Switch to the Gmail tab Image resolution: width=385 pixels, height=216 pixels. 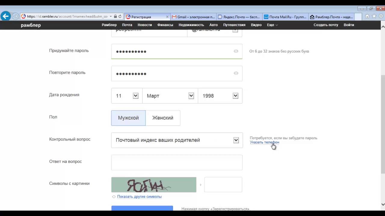coord(193,17)
